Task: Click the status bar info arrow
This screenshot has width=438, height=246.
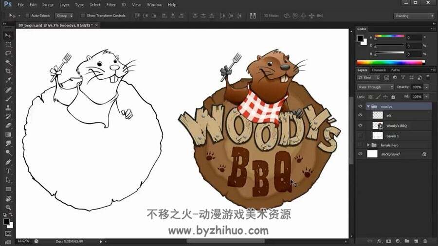Action: (x=101, y=242)
